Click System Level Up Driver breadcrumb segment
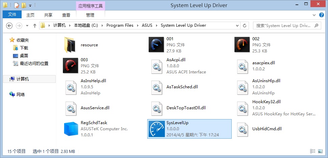The image size is (328, 158). 183,25
